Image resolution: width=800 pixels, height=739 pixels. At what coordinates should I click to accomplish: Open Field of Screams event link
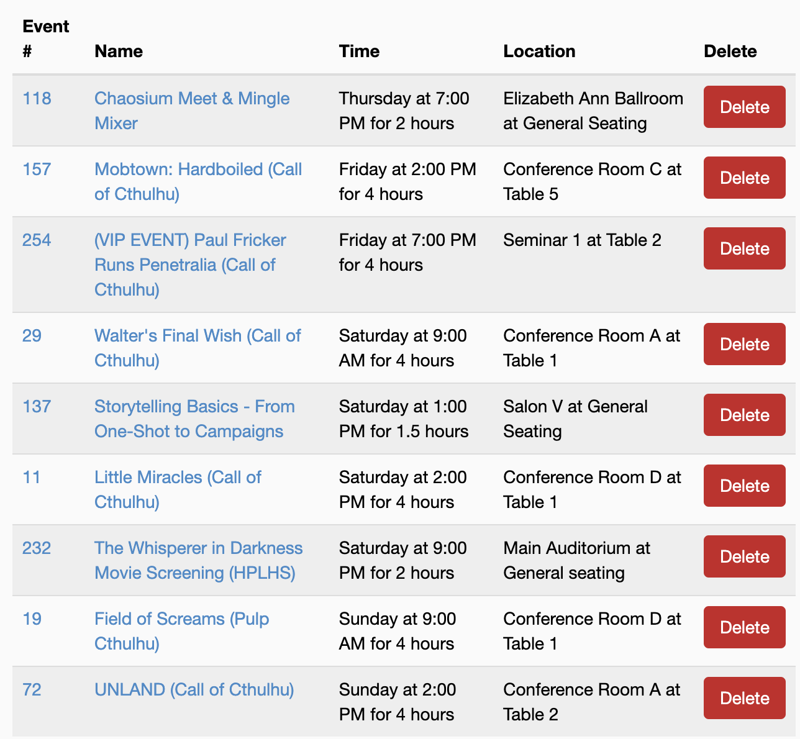[181, 619]
